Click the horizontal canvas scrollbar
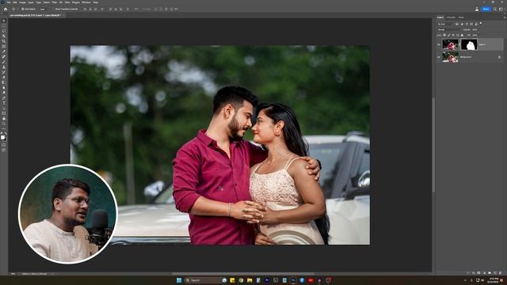This screenshot has width=507, height=285. coord(242,274)
